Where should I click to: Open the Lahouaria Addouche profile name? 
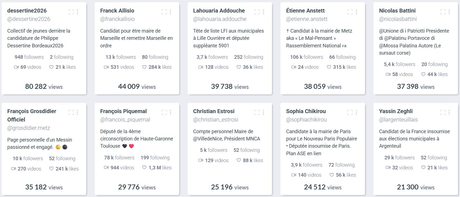point(219,11)
